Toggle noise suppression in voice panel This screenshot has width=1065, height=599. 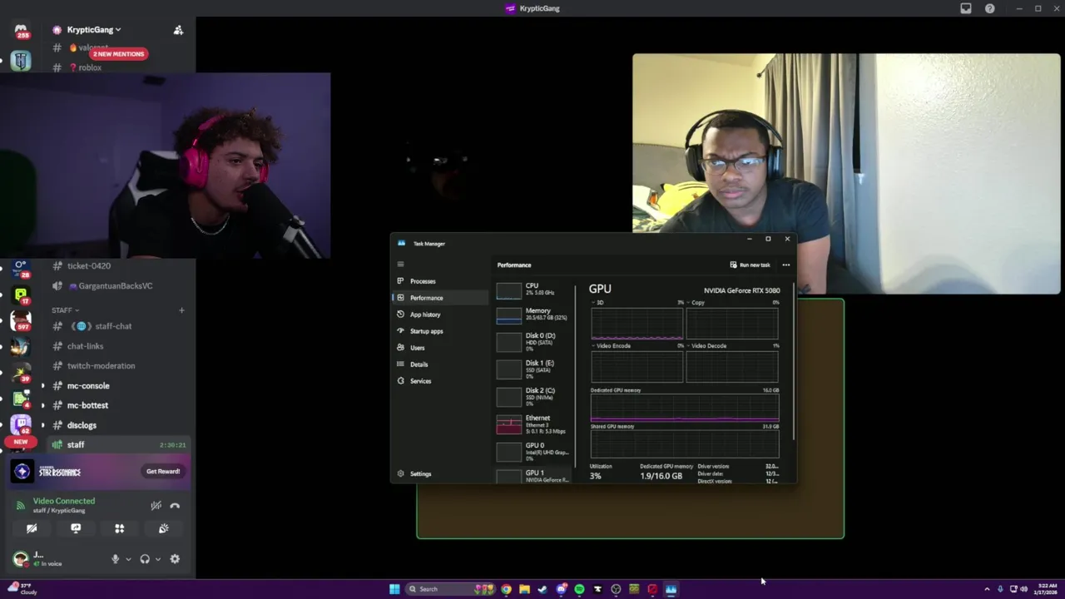coord(156,505)
